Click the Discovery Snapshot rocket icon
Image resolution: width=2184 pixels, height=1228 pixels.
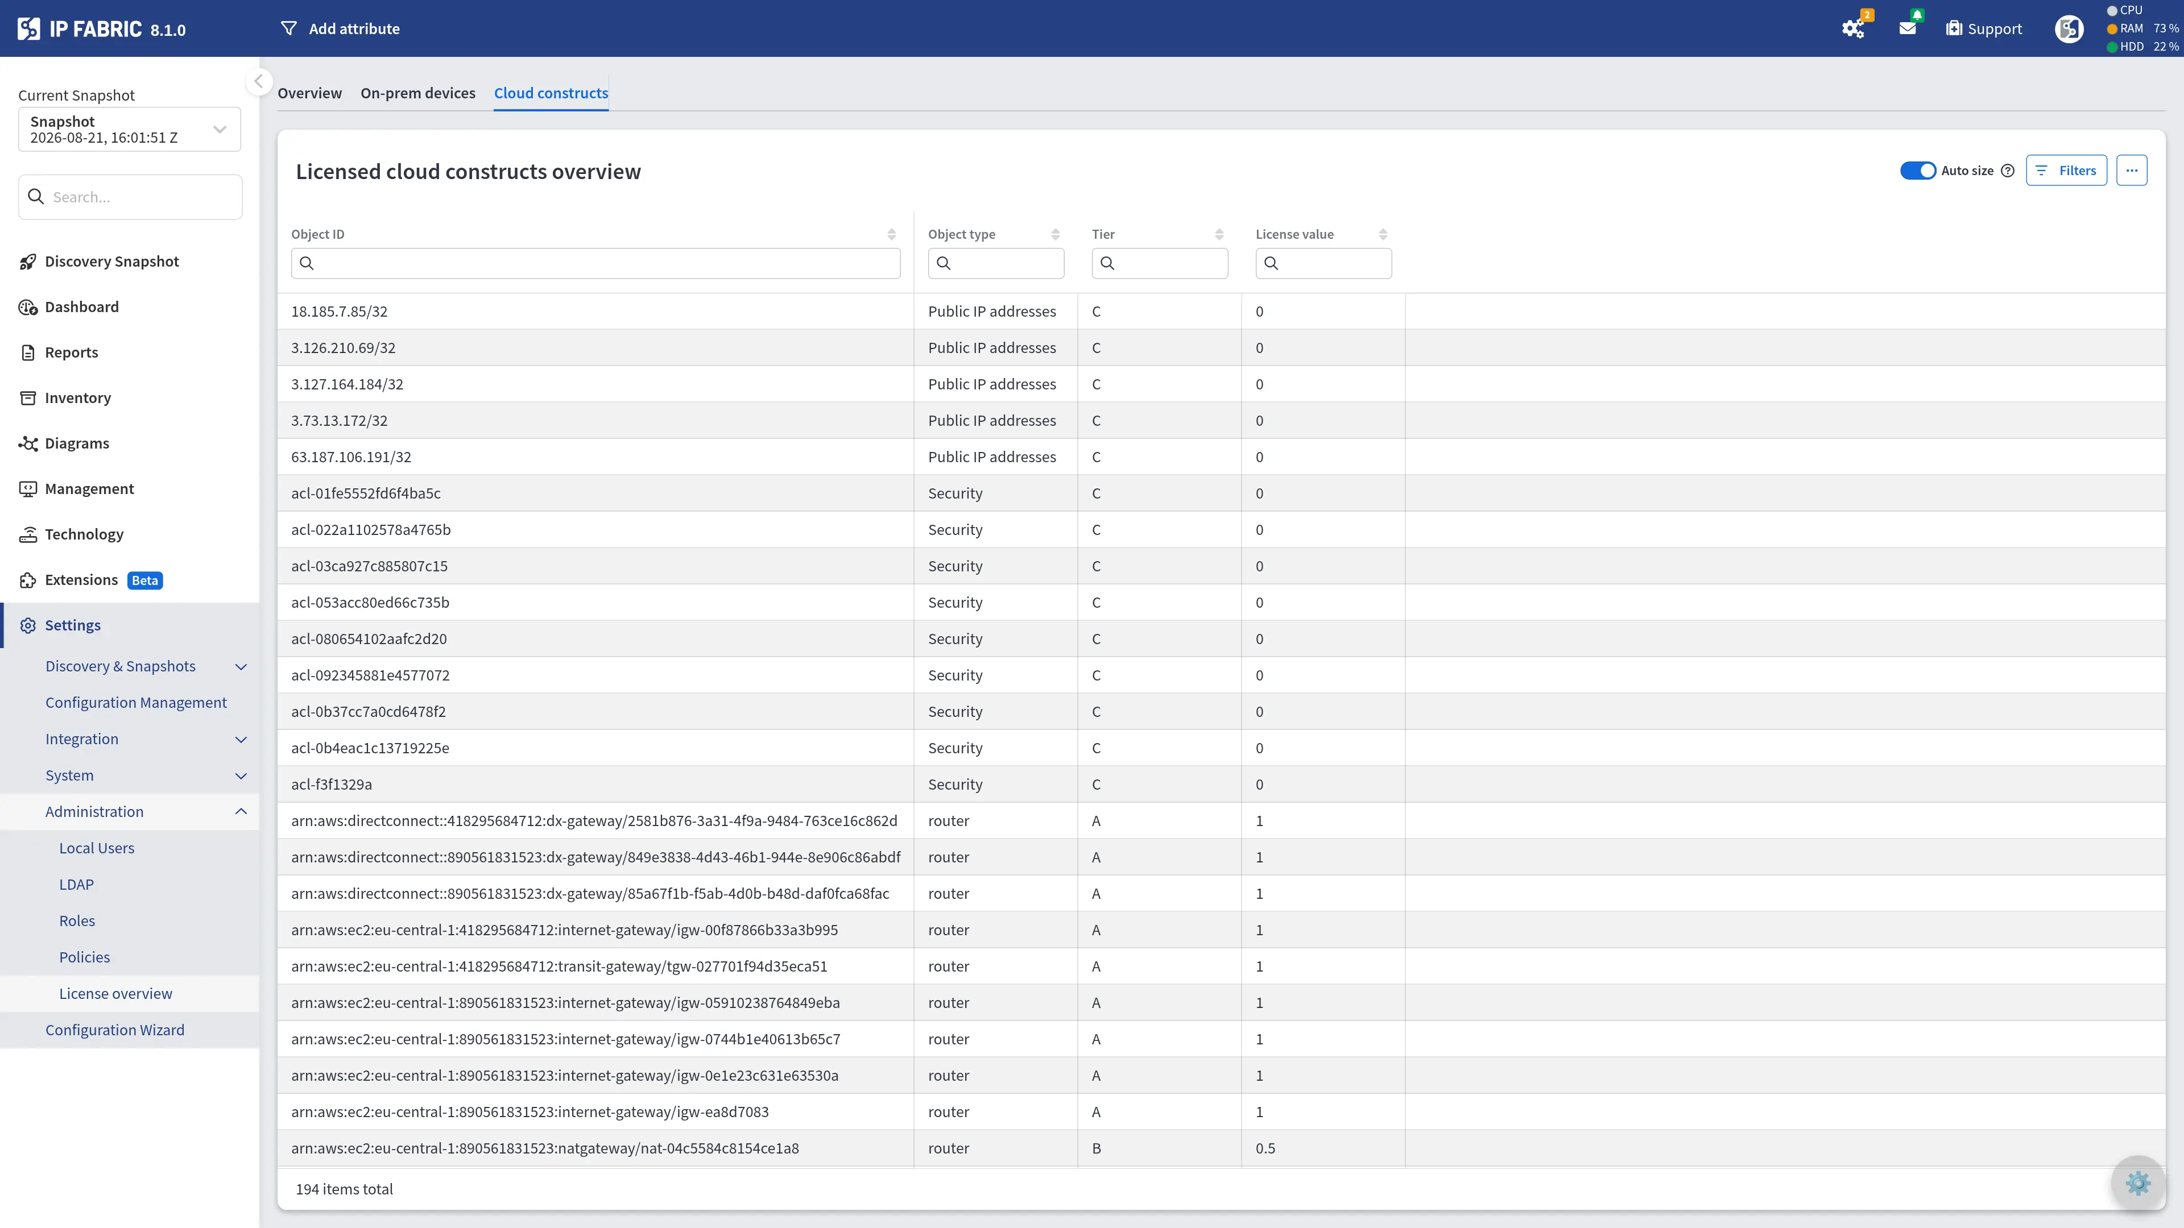pyautogui.click(x=28, y=262)
